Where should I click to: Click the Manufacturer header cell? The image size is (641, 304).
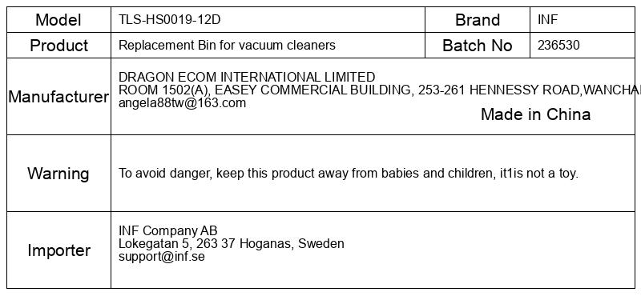[58, 97]
